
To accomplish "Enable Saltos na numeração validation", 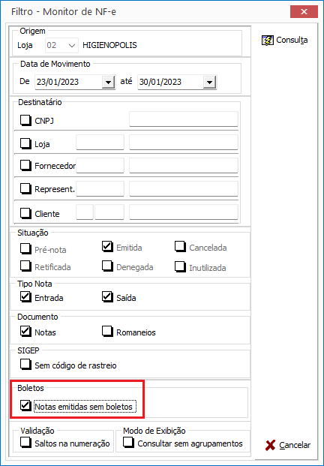I will click(x=25, y=443).
